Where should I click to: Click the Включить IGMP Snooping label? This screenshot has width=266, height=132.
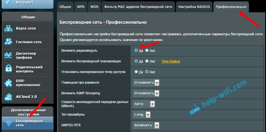point(81,93)
